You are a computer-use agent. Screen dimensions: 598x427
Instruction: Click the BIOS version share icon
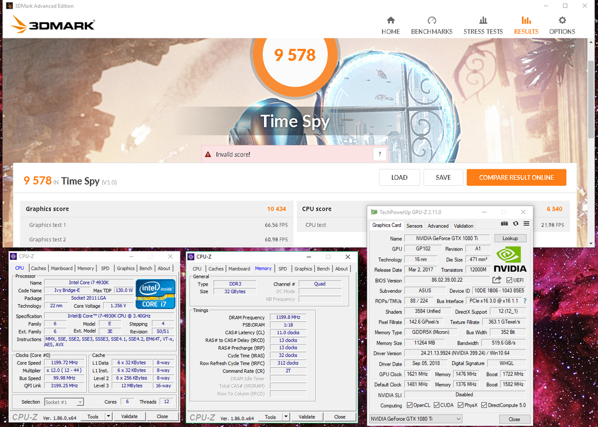coord(496,280)
